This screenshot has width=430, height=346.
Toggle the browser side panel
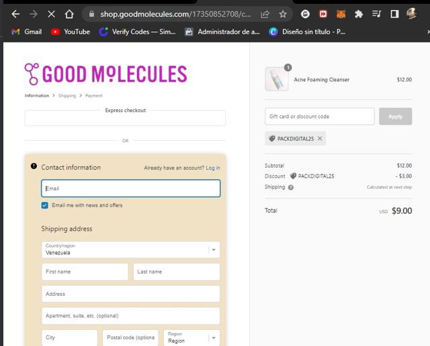[394, 13]
